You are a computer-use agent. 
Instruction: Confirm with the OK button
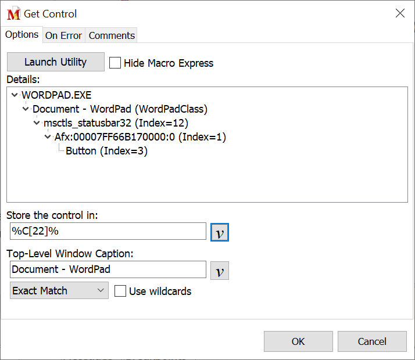pyautogui.click(x=298, y=341)
